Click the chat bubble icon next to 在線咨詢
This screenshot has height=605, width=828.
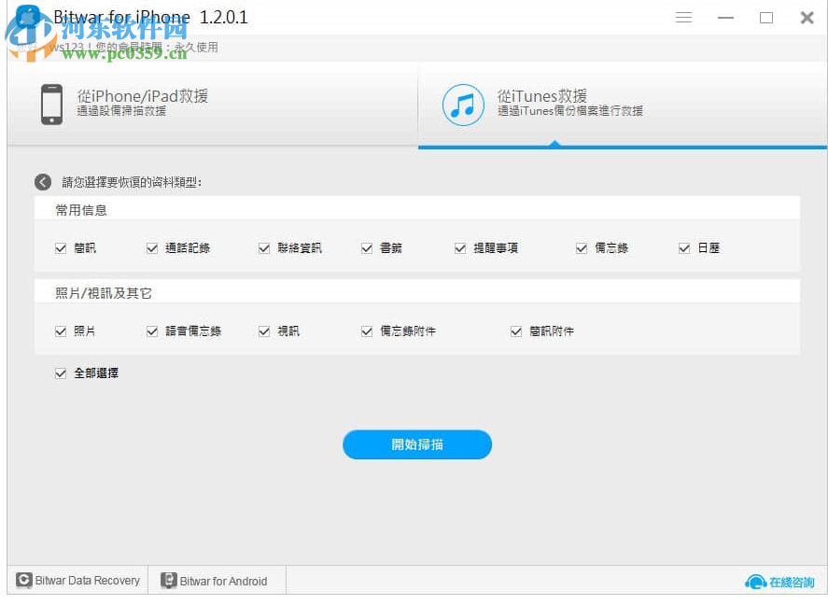coord(754,581)
